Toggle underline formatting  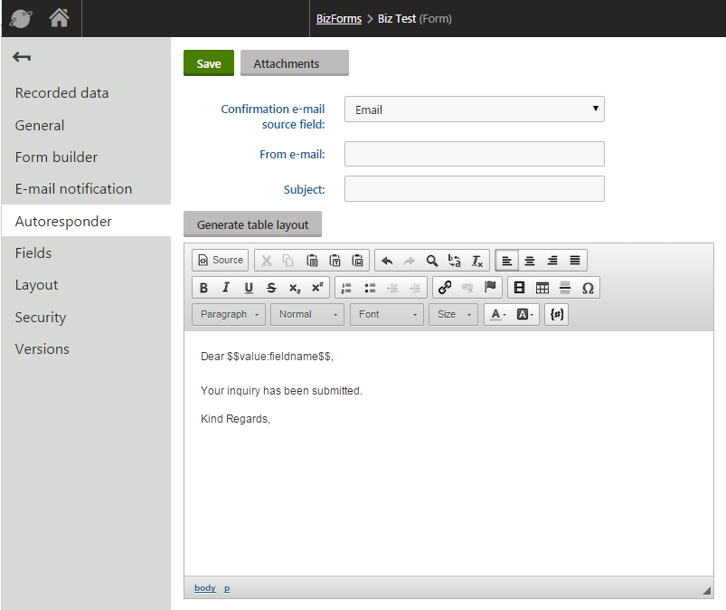(249, 288)
